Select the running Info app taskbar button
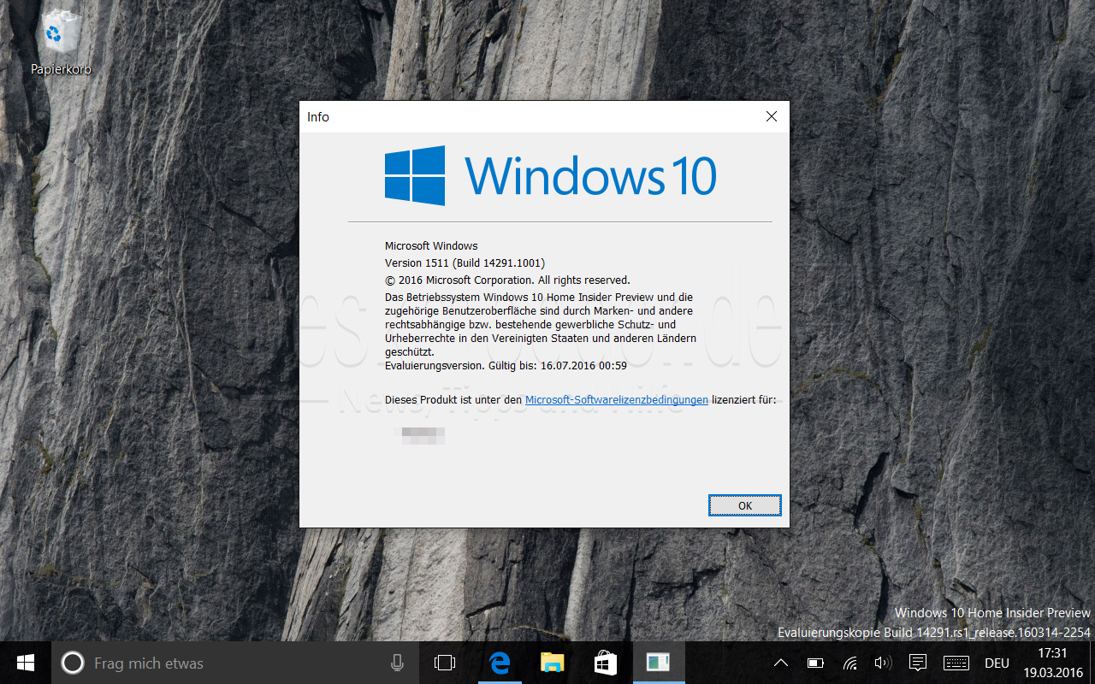1095x684 pixels. 658,663
